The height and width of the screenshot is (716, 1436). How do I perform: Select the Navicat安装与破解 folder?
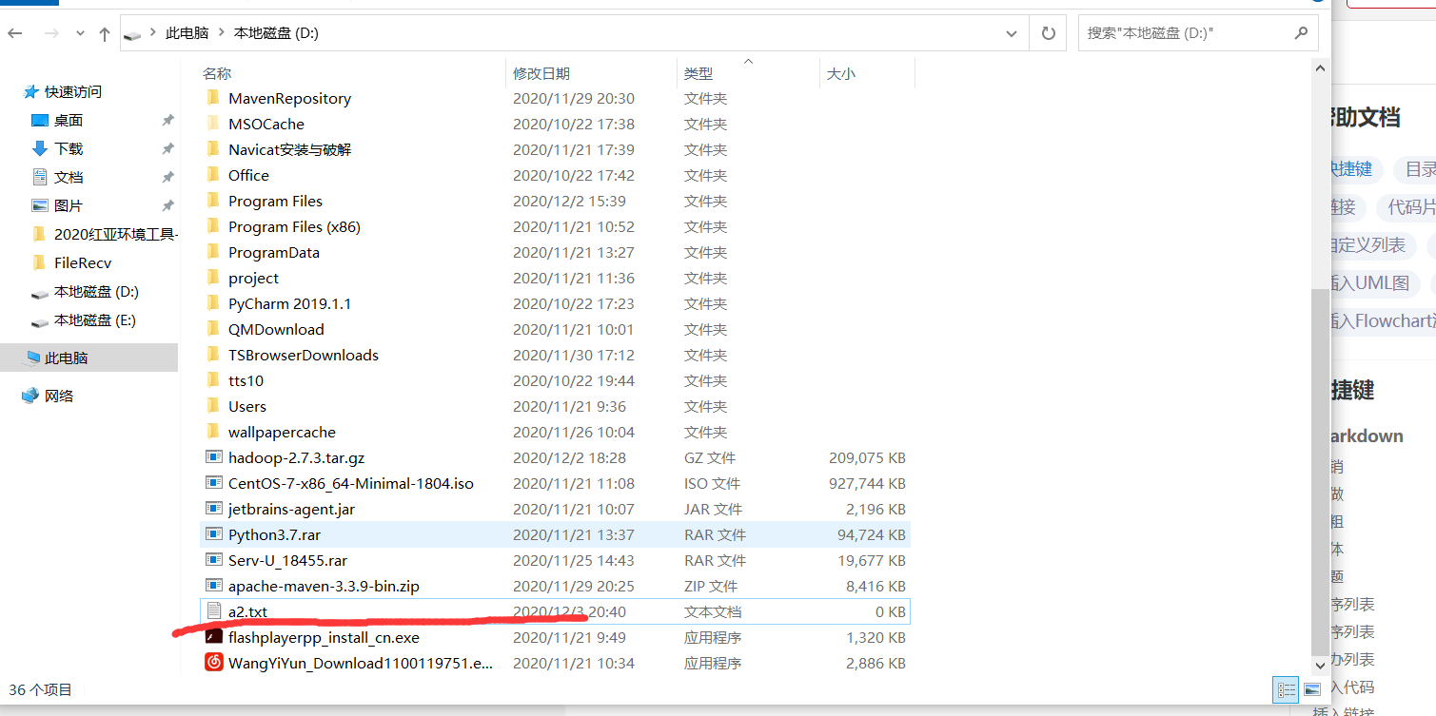[x=289, y=149]
